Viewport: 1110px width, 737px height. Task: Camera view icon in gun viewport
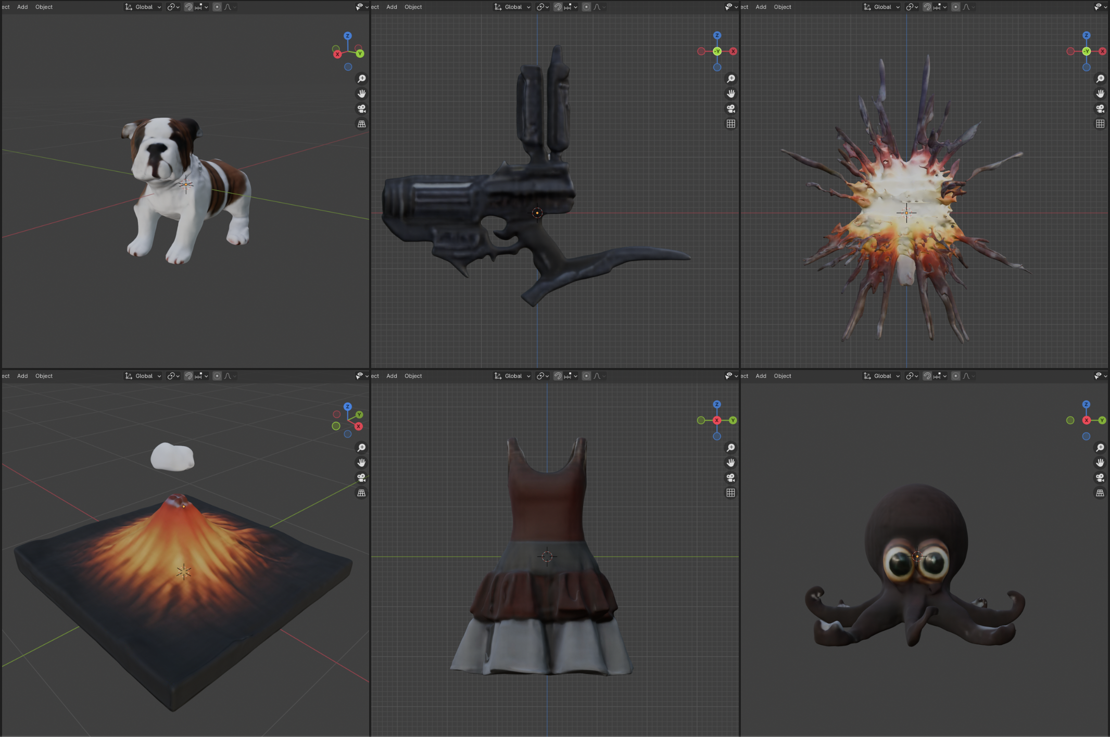[731, 109]
